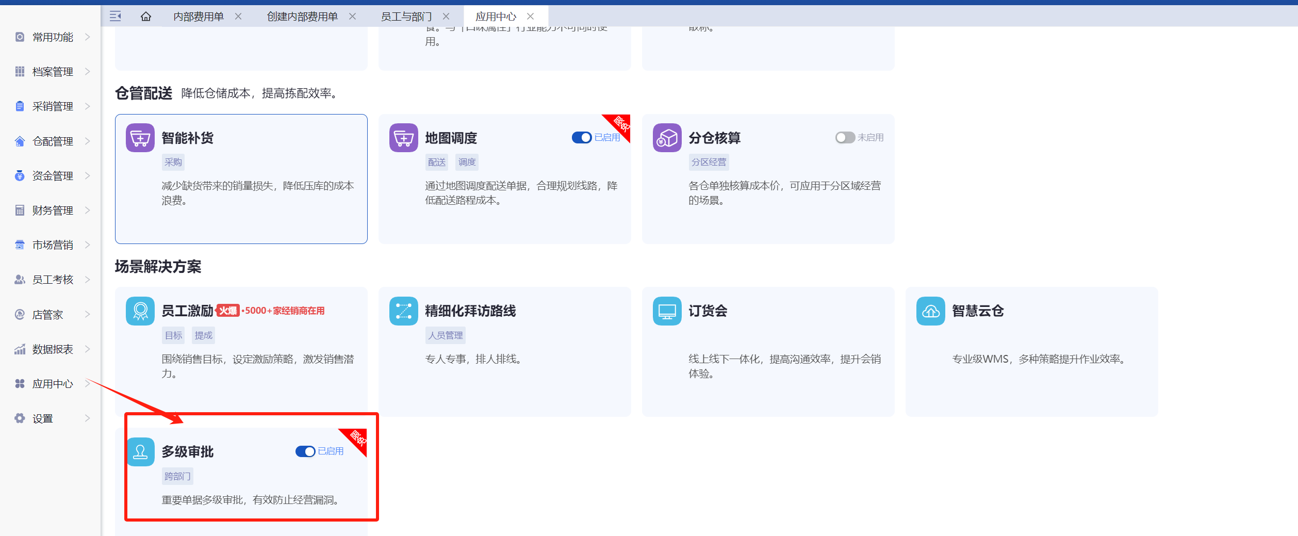Click the 员工激励 award ribbon icon

140,311
